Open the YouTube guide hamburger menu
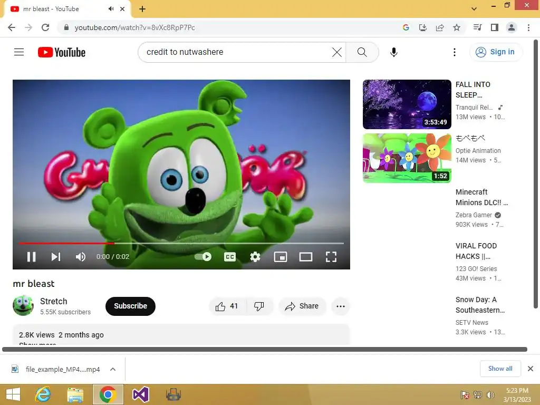 19,52
